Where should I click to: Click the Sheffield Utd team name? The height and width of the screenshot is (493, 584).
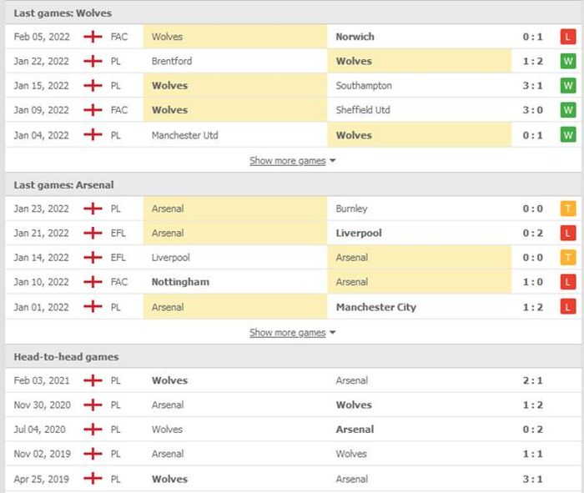(x=363, y=110)
